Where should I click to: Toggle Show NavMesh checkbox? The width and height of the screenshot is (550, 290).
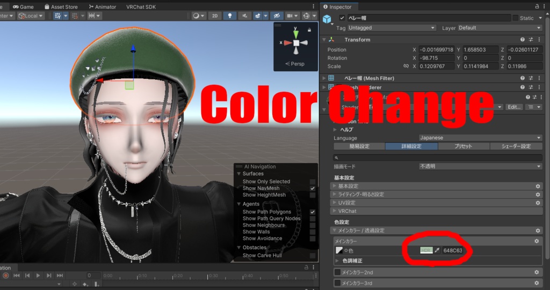point(313,188)
